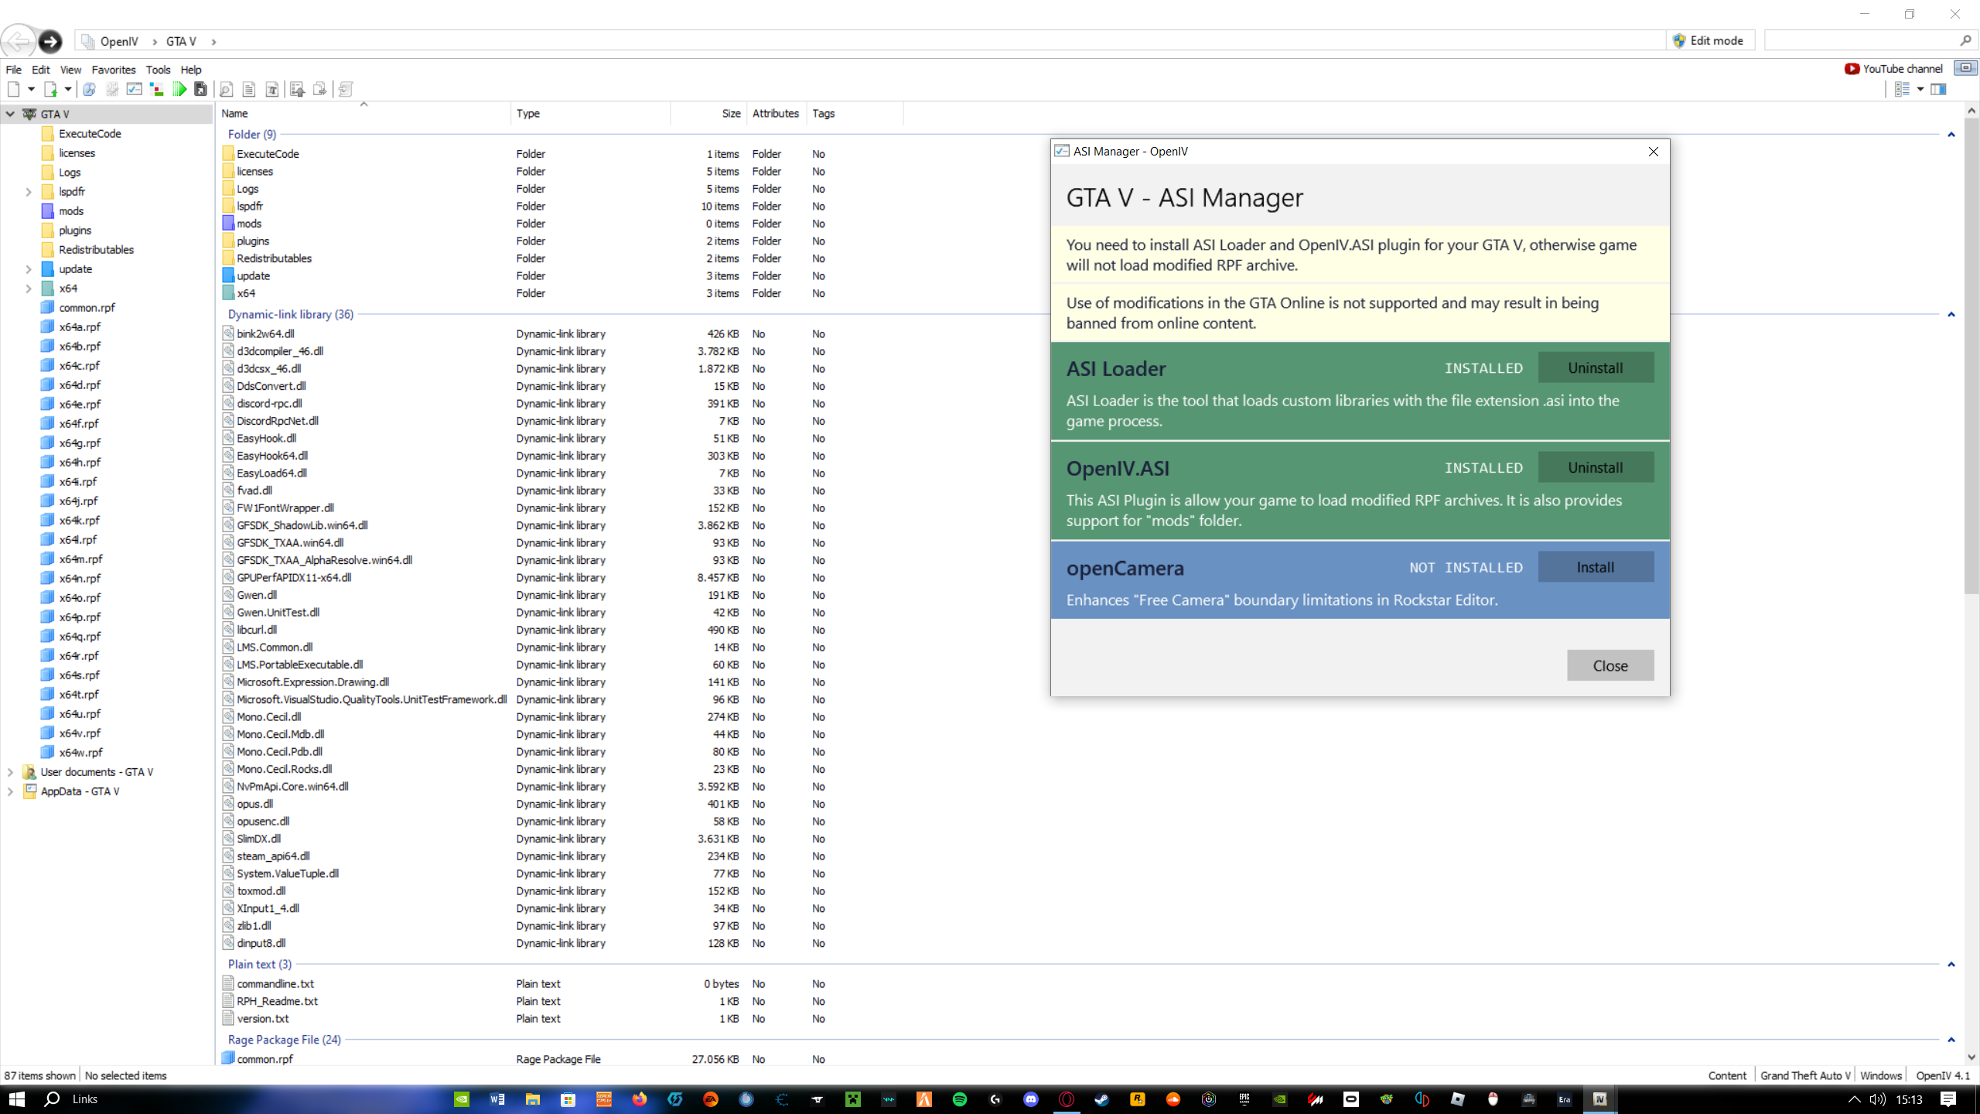Open the view style dropdown arrow
1980x1114 pixels.
pos(1920,90)
